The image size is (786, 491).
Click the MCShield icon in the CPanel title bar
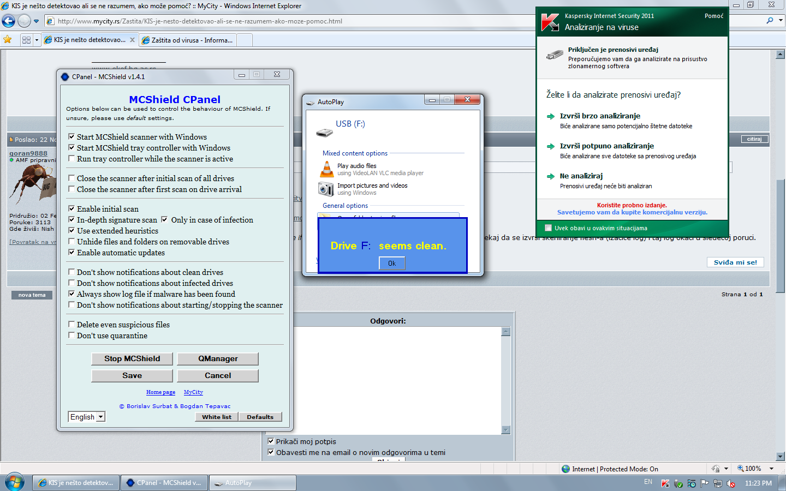coord(65,77)
